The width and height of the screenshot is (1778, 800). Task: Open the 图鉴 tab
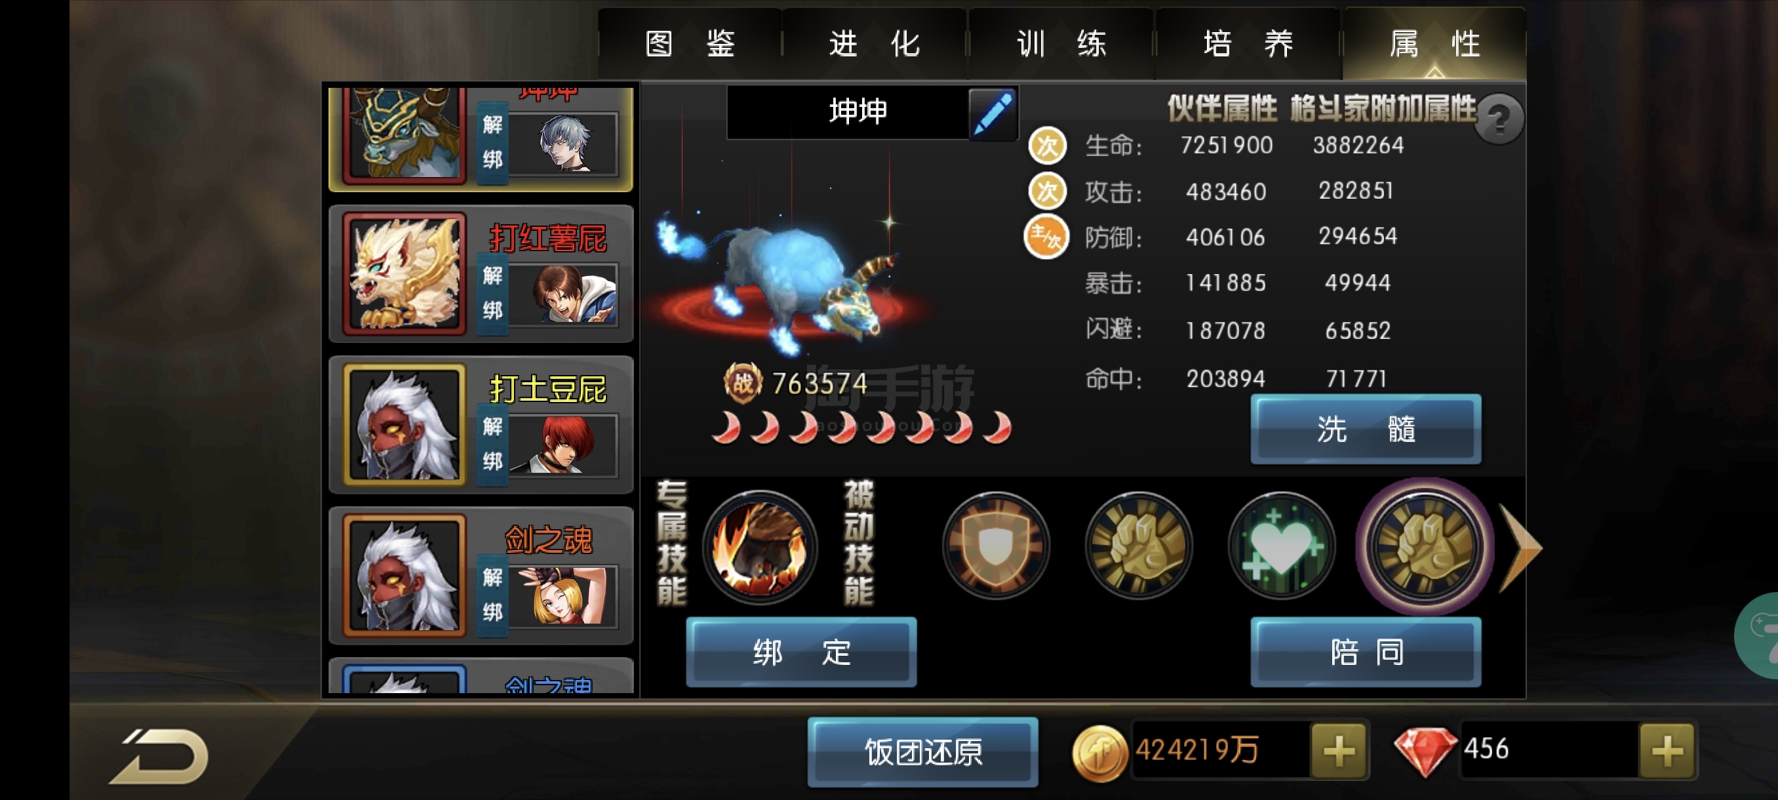[x=690, y=44]
